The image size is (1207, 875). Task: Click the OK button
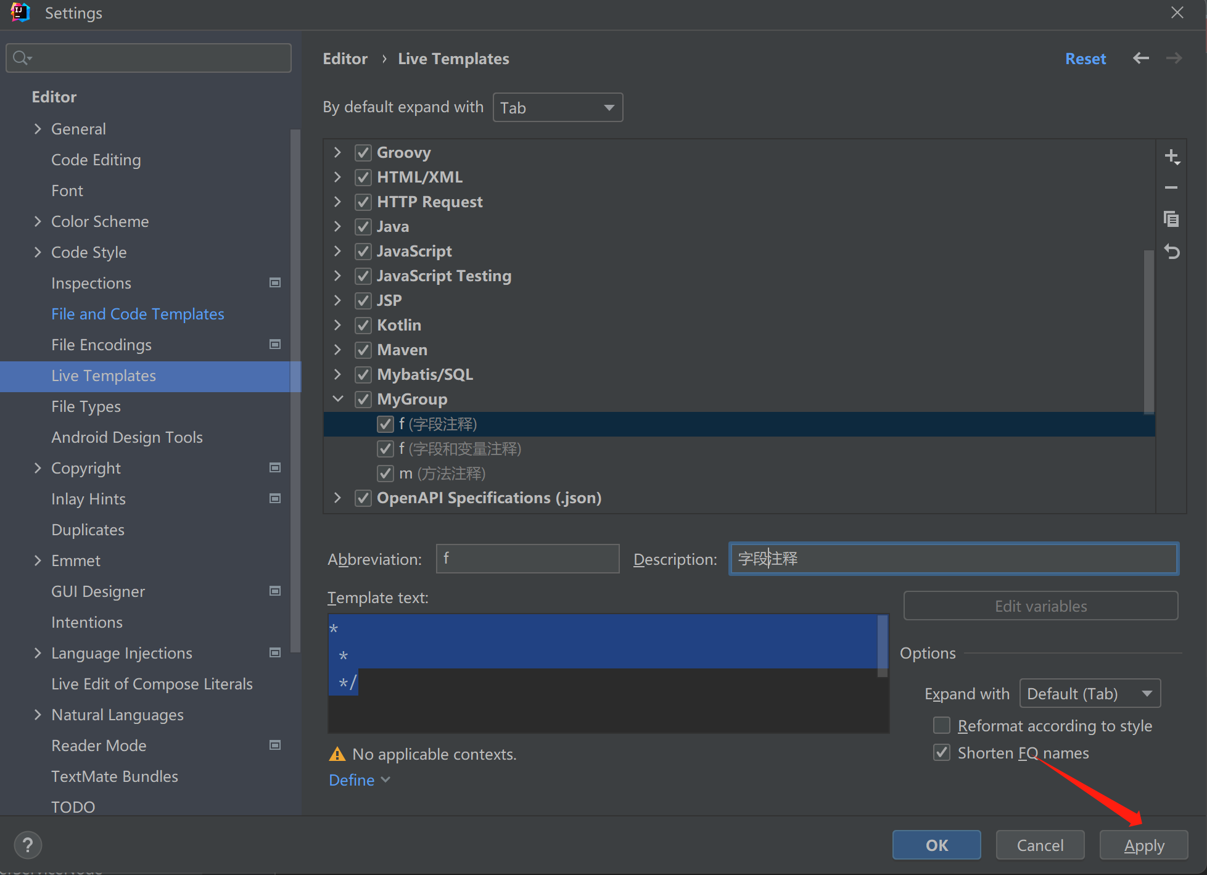936,845
